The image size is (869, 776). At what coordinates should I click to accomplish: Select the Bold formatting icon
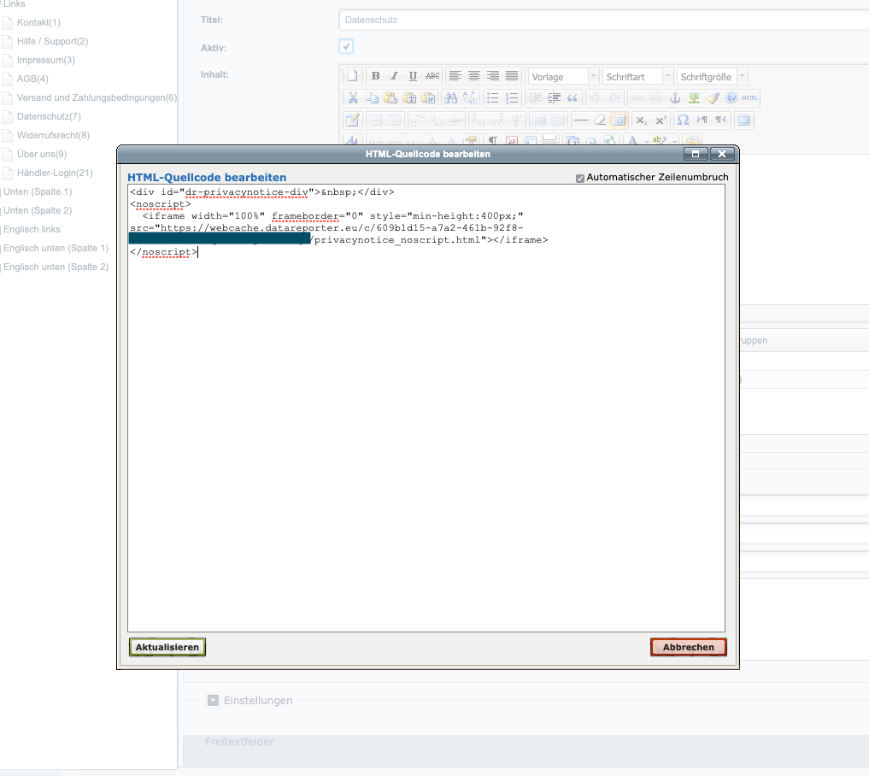pos(375,75)
